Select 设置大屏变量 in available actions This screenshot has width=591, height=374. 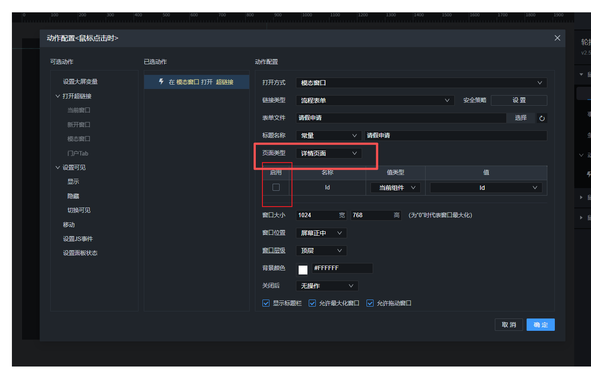(x=80, y=81)
